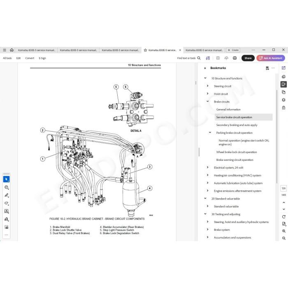Open the Brake system bookmark under Testing
This screenshot has height=288, width=288.
coord(222,230)
